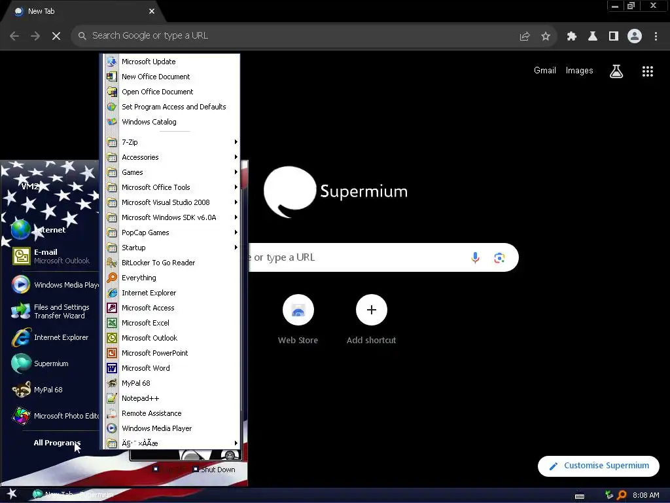The image size is (670, 503).
Task: Select Set Program Access and Defaults
Action: point(172,107)
